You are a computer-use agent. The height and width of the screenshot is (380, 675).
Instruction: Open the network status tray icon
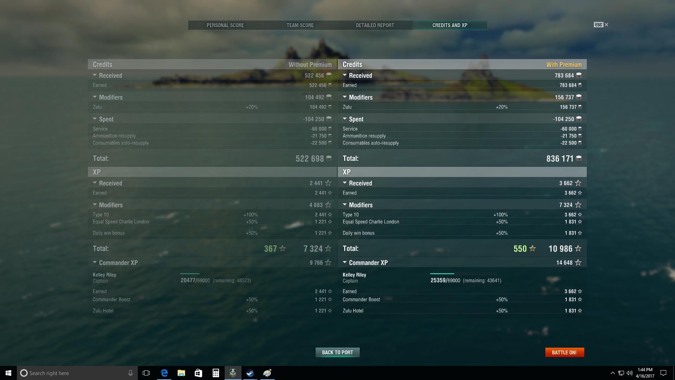pyautogui.click(x=621, y=373)
